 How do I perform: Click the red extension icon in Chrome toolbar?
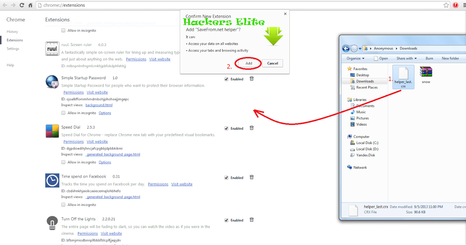tap(456, 5)
